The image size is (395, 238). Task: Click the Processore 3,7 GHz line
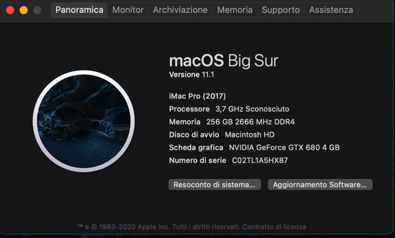click(x=229, y=109)
